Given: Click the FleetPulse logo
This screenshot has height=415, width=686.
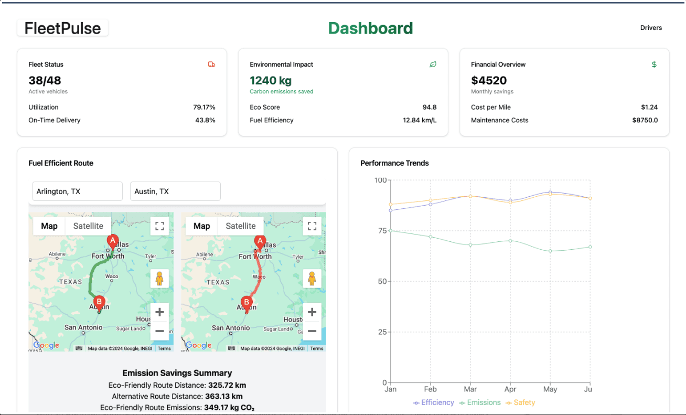Looking at the screenshot, I should [62, 28].
